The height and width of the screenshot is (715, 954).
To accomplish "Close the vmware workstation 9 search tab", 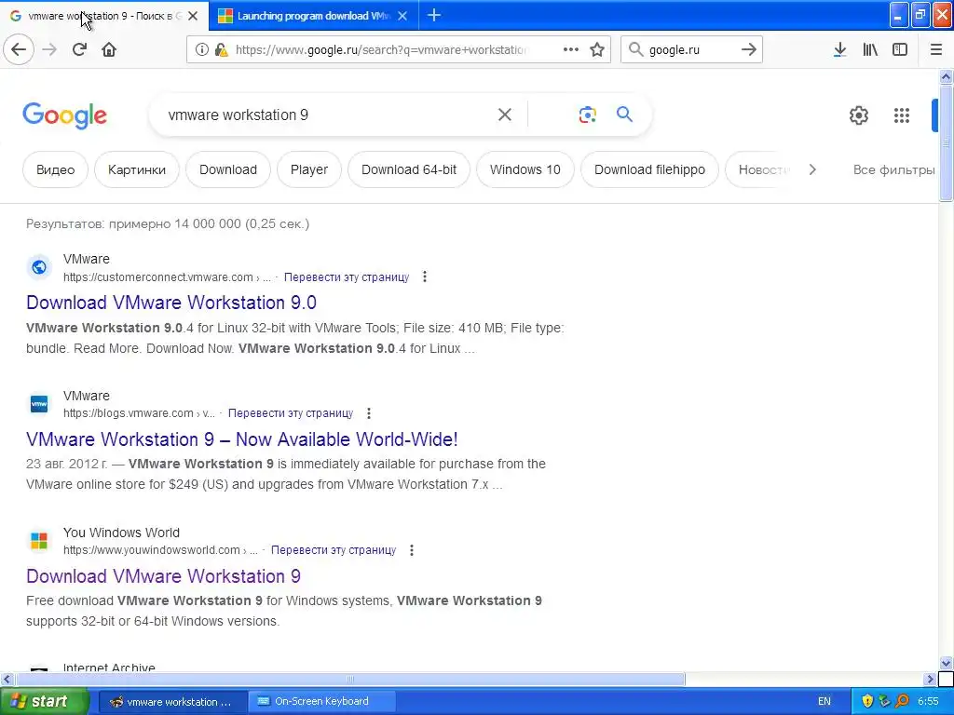I will [x=193, y=16].
